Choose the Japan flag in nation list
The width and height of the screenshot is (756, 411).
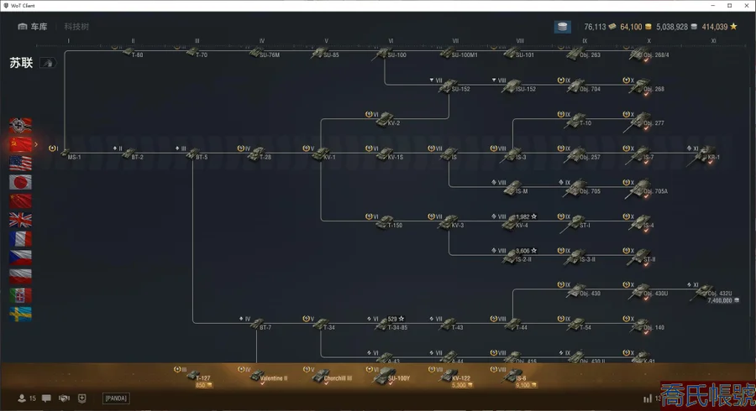[x=20, y=182]
